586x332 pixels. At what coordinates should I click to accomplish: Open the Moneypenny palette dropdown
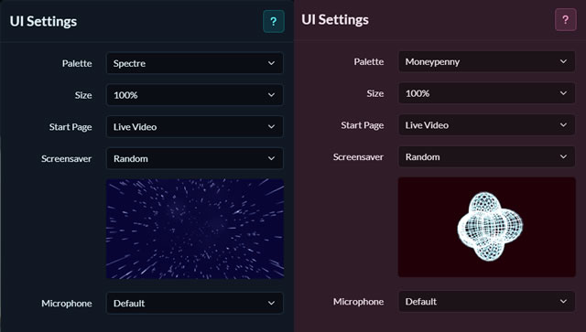[486, 61]
